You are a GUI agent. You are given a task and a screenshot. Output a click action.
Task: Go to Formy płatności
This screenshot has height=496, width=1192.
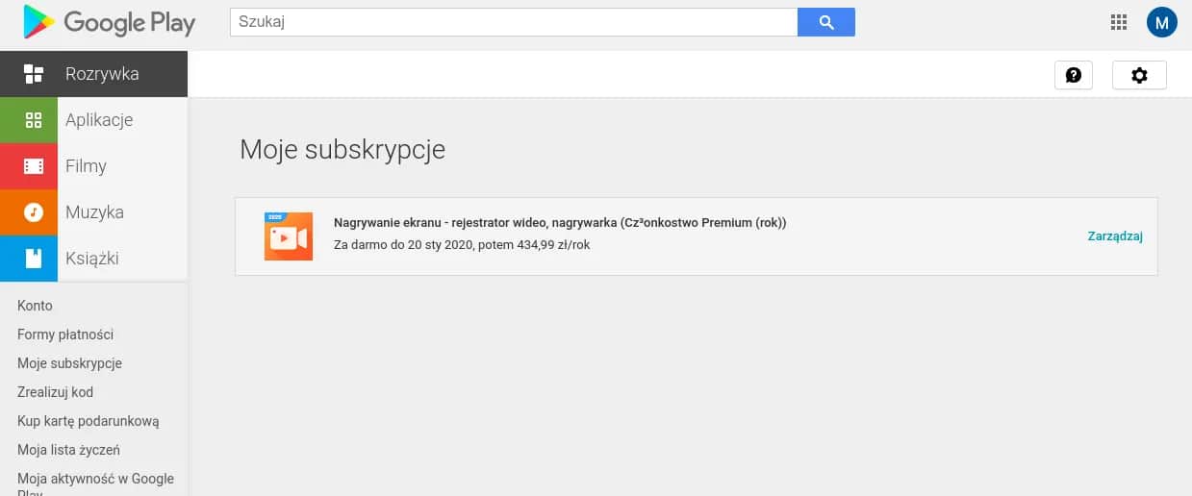(65, 335)
